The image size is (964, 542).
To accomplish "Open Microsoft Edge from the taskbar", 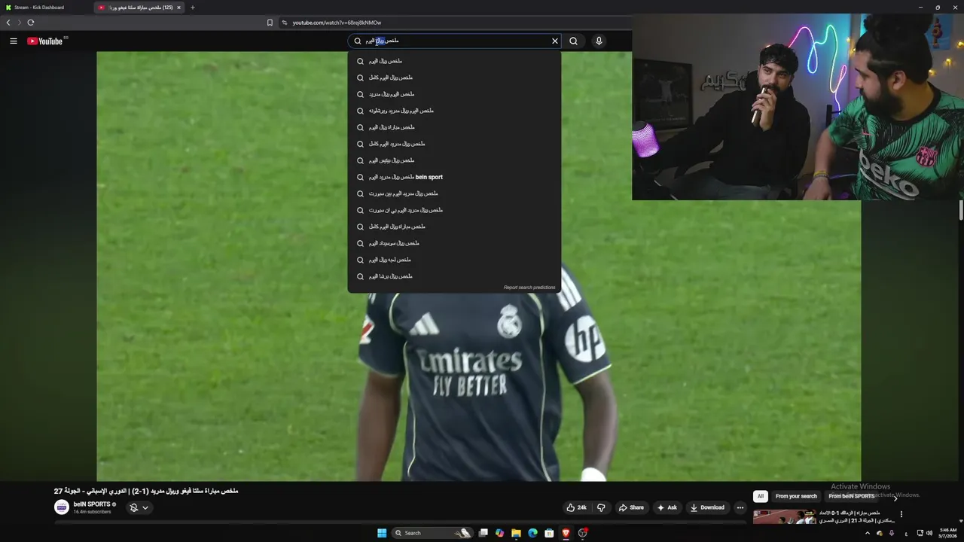I will [532, 533].
